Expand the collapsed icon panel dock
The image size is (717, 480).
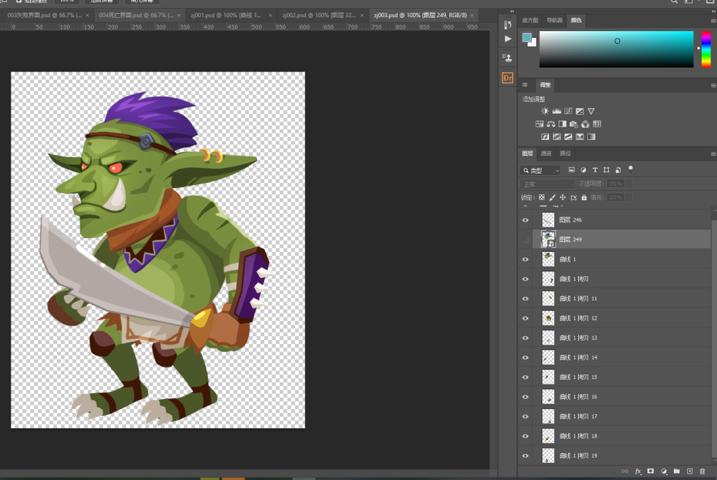[x=512, y=11]
